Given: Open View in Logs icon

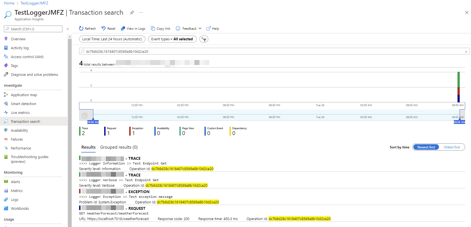Looking at the screenshot, I should click(123, 28).
